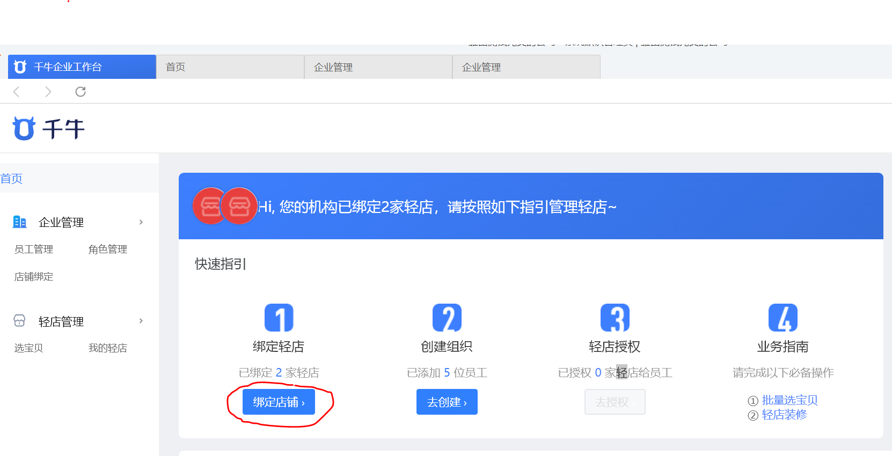Click the page refresh icon
This screenshot has width=892, height=456.
[x=81, y=92]
